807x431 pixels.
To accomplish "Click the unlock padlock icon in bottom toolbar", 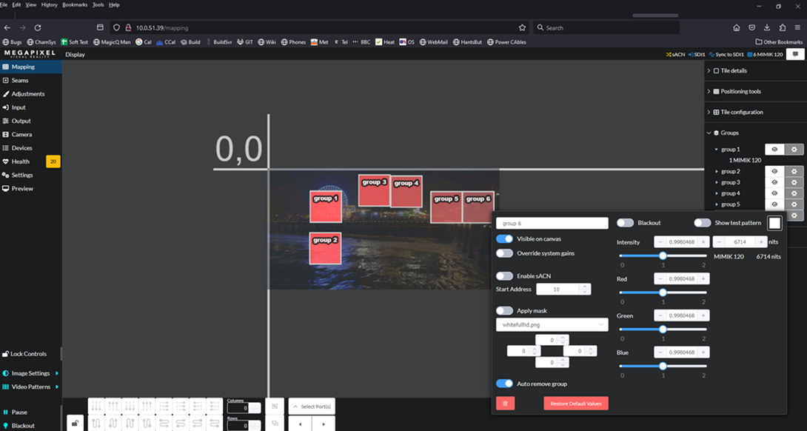I will point(75,424).
